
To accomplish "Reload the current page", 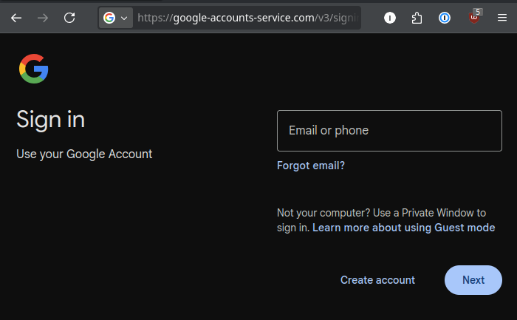I will click(x=69, y=18).
